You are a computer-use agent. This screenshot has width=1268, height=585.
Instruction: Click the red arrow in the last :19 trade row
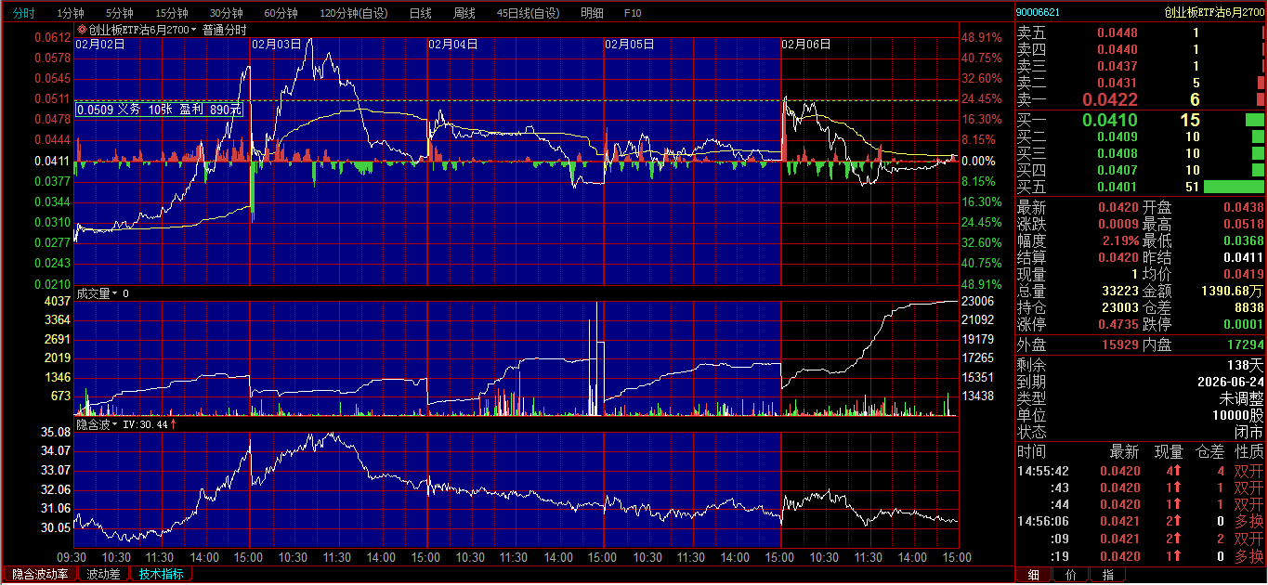tap(1177, 556)
